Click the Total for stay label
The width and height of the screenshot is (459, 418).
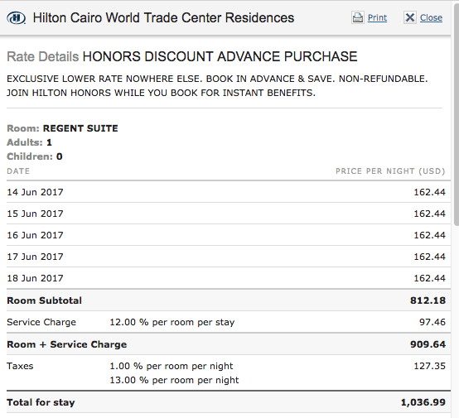(41, 402)
